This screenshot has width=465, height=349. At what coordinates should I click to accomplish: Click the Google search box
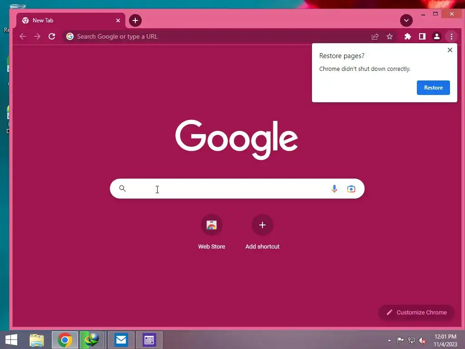pos(237,189)
